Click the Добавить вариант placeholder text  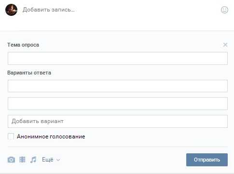(x=38, y=121)
